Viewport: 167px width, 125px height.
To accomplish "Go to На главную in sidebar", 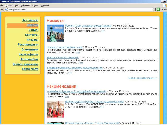I will point(30,20).
